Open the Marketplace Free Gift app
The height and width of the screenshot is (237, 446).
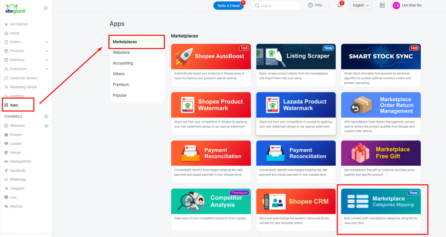(381, 162)
